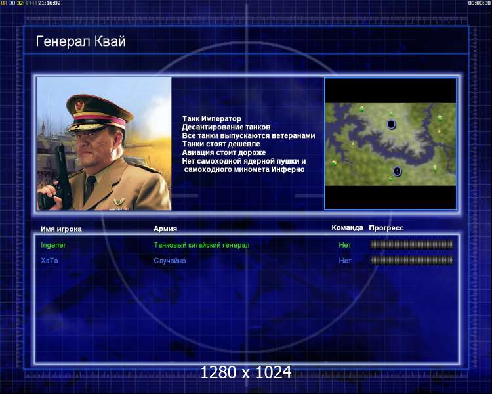
Task: Click the Армия column header
Action: tap(165, 229)
